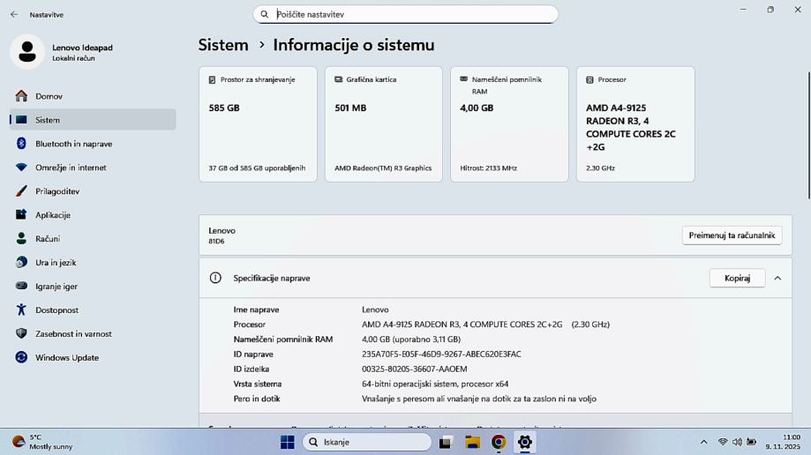This screenshot has width=811, height=455.
Task: Click the Sistem breadcrumb link
Action: pyautogui.click(x=223, y=45)
